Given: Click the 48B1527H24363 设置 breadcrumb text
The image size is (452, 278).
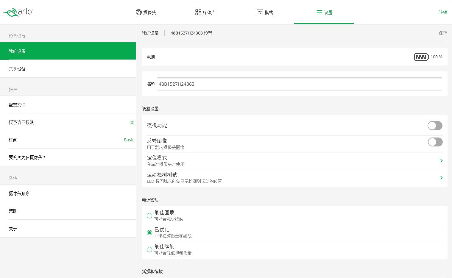Looking at the screenshot, I should 191,33.
